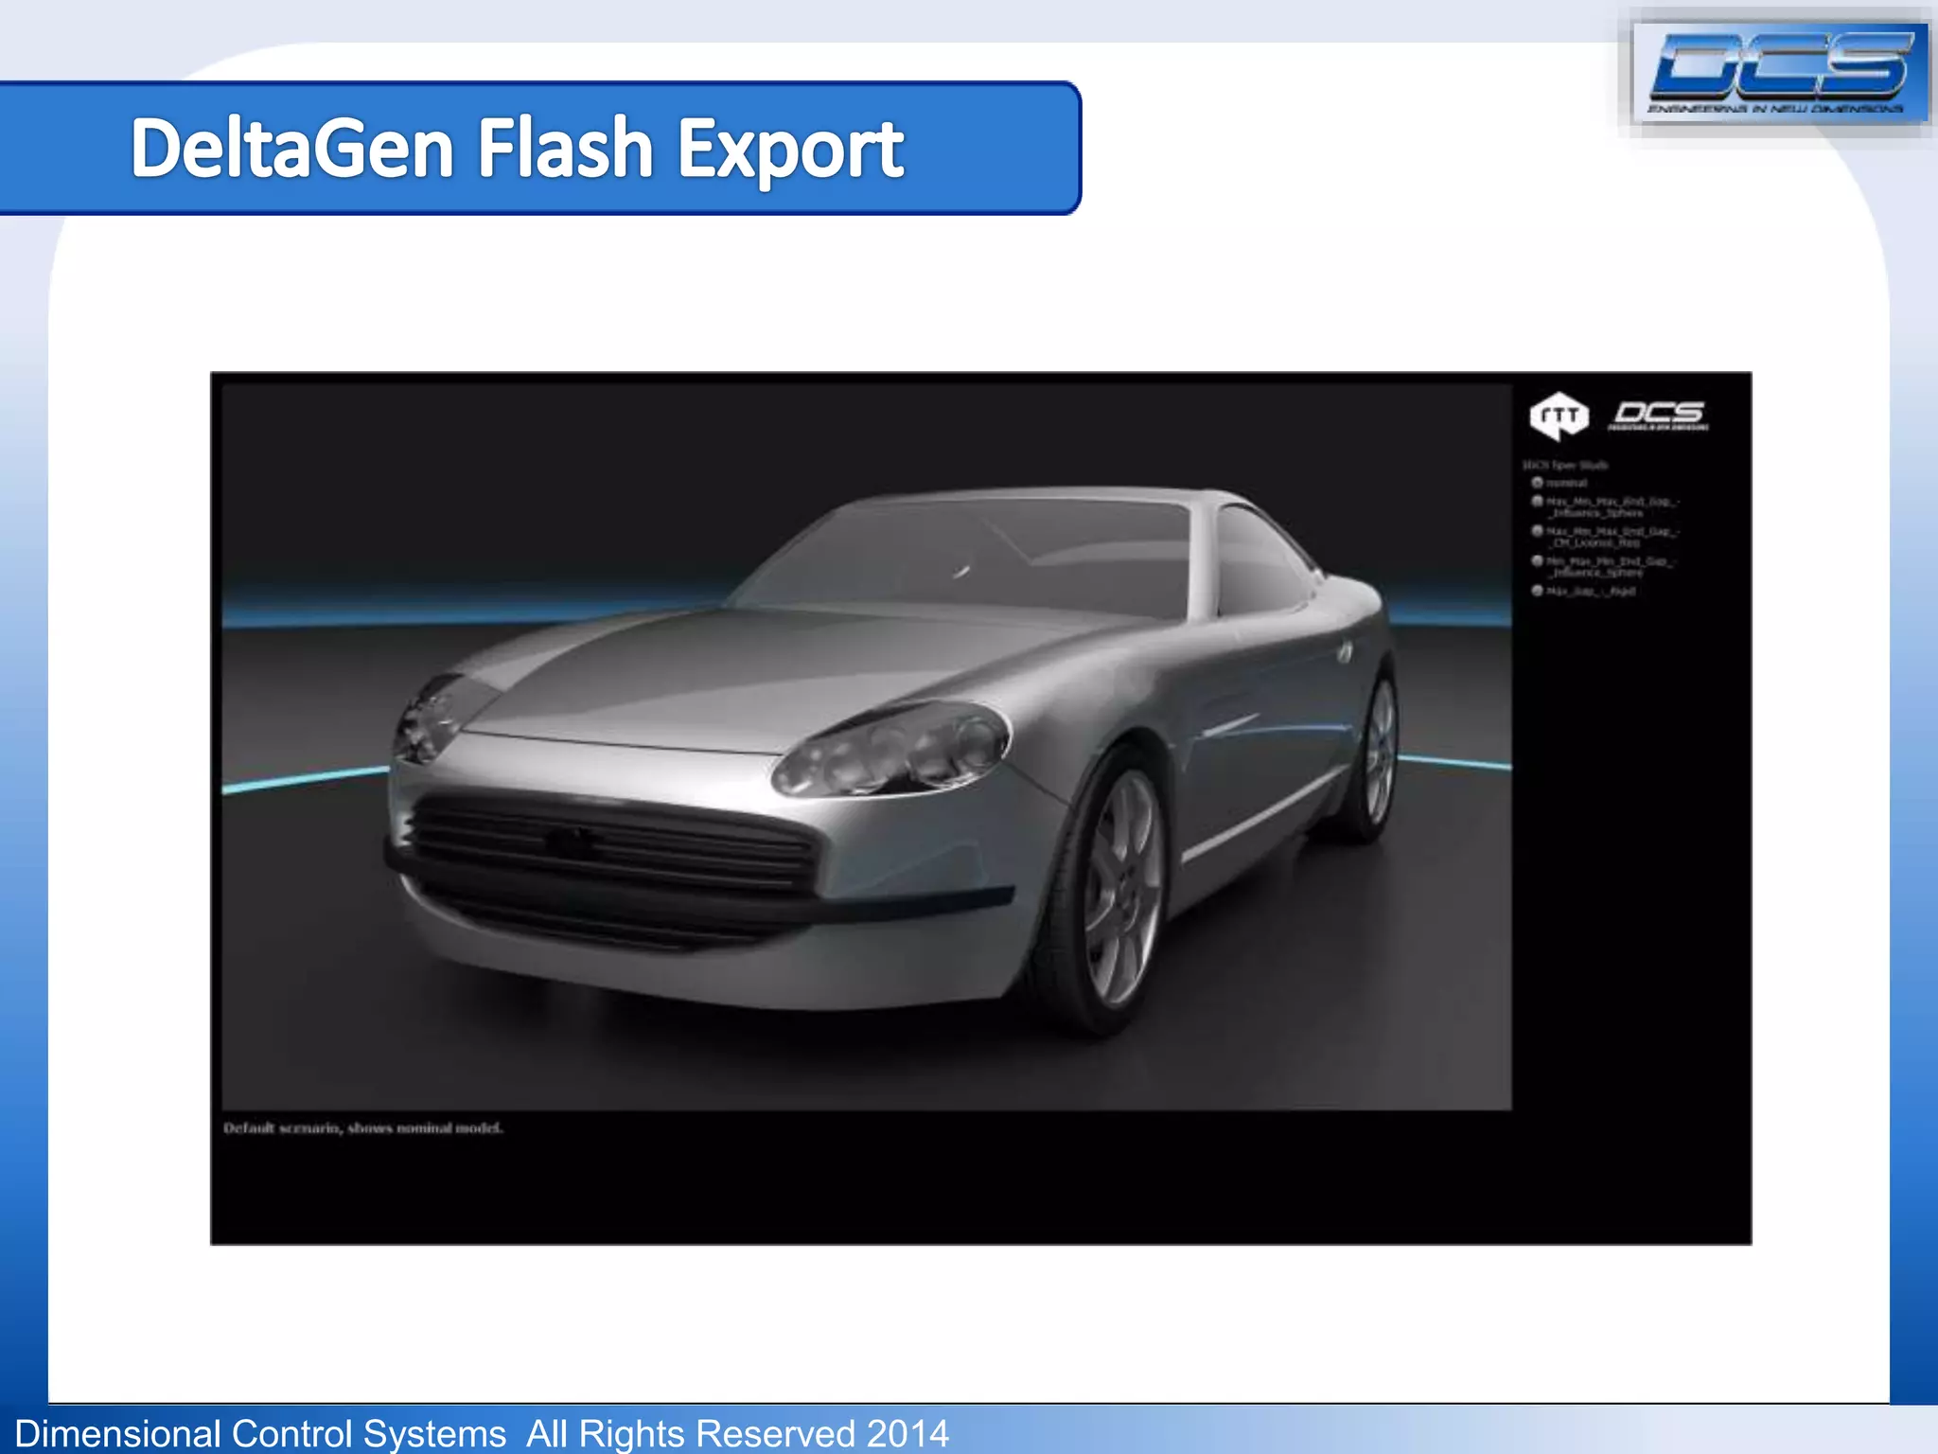Screen dimensions: 1938x1454
Task: Click the RTT hexagon logo
Action: pyautogui.click(x=1559, y=417)
